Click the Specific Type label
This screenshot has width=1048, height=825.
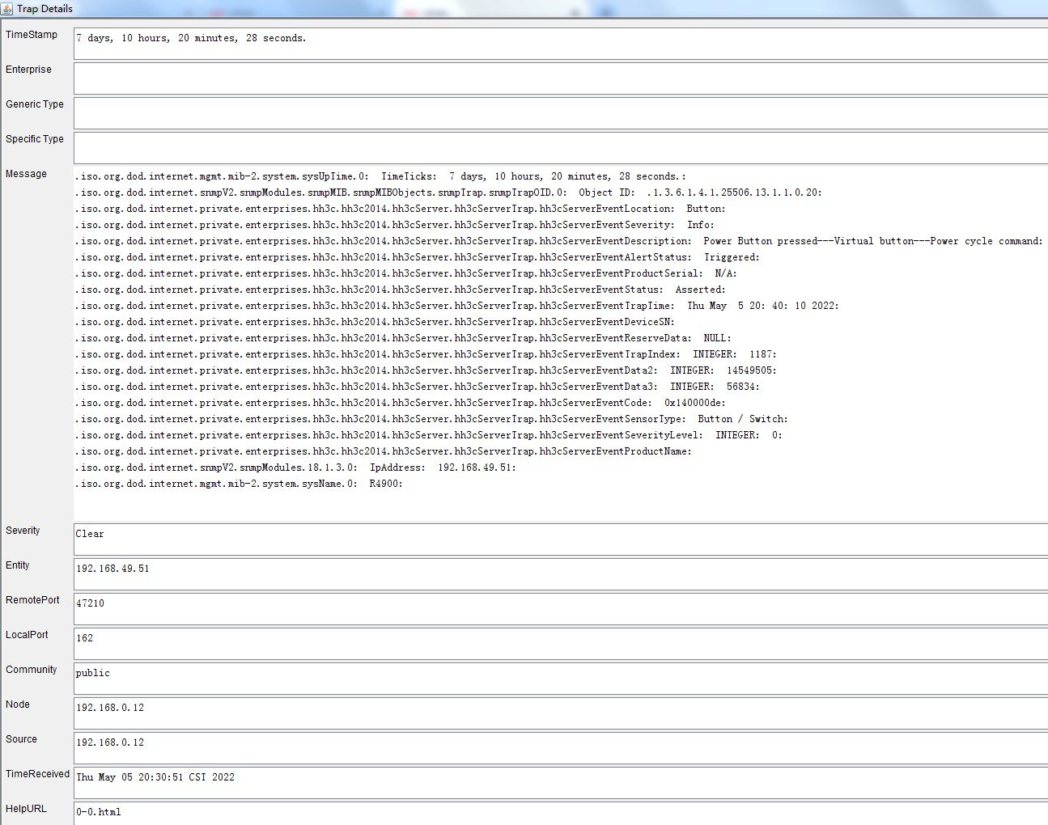[x=35, y=139]
